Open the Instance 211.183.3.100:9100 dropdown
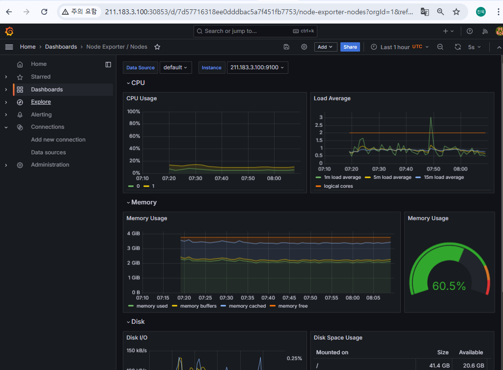Image resolution: width=503 pixels, height=370 pixels. tap(257, 67)
